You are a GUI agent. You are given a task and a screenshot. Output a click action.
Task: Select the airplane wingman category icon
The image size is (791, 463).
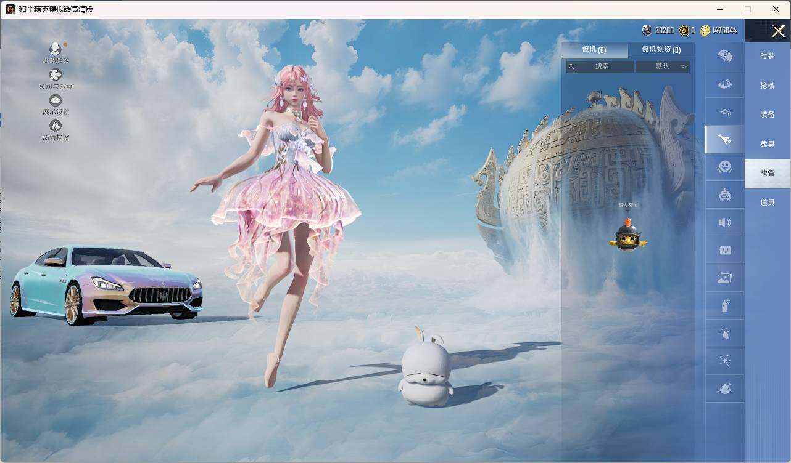(x=724, y=139)
